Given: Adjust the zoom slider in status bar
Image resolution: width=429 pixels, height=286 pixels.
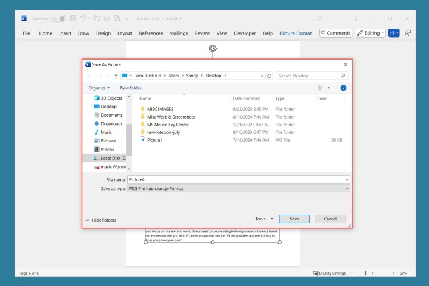Looking at the screenshot, I should click(365, 273).
